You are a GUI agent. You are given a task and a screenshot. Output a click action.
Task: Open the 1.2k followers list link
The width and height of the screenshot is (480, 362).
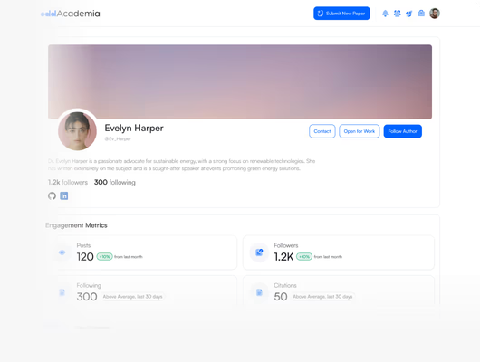click(68, 183)
